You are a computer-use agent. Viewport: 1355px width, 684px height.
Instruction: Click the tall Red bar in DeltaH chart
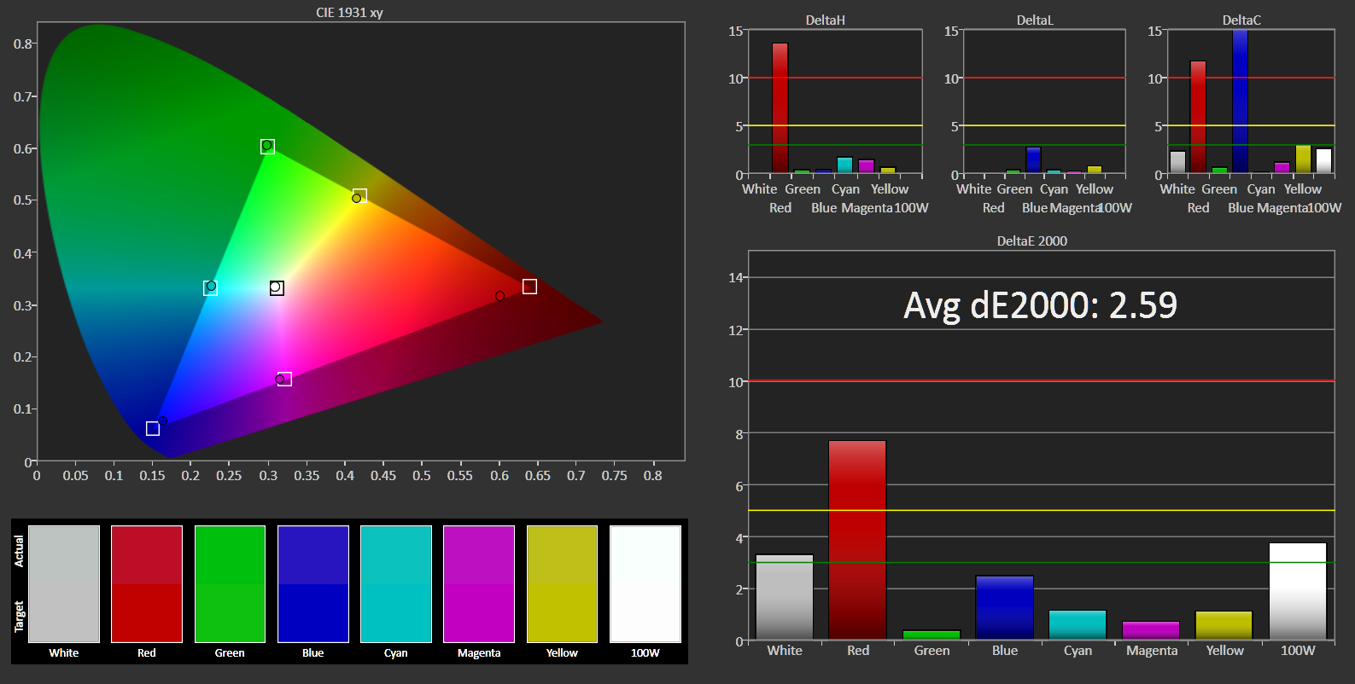click(780, 108)
